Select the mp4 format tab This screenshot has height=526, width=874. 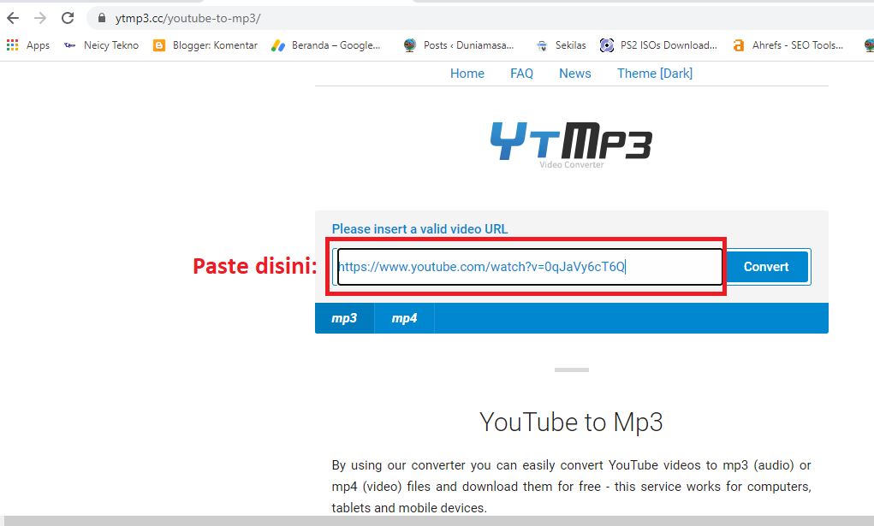tap(404, 318)
